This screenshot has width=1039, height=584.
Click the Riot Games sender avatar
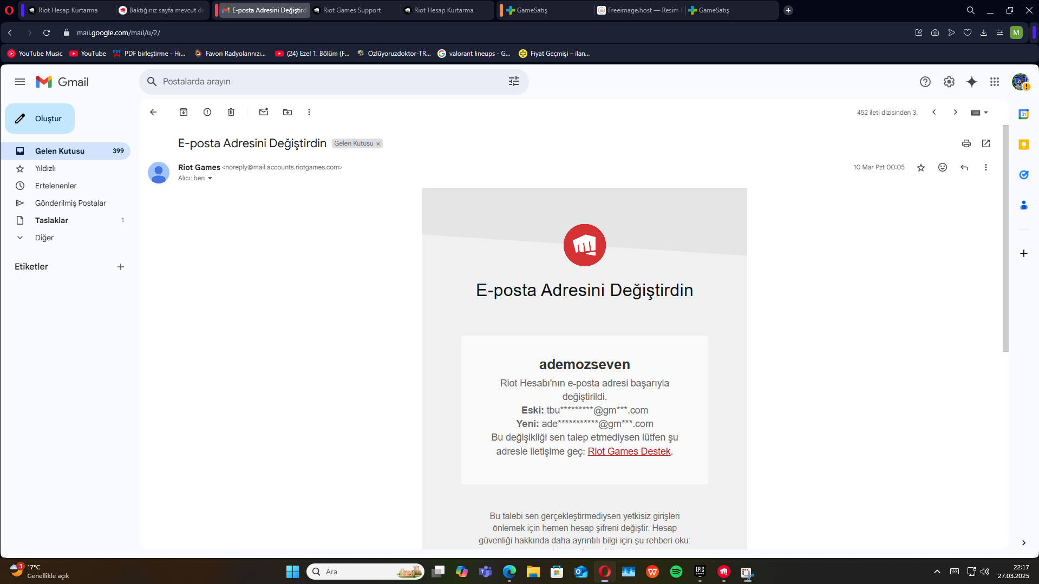(x=159, y=173)
